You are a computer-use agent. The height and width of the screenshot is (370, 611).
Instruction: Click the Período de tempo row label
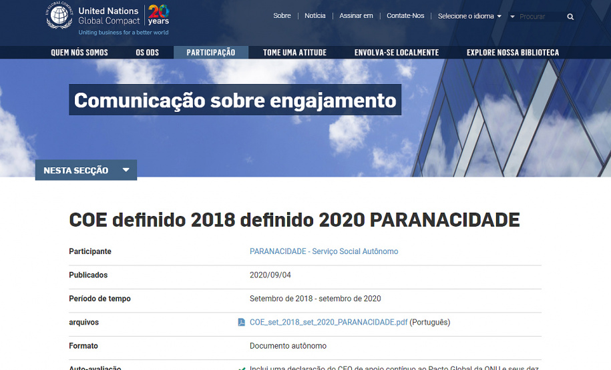tap(99, 299)
